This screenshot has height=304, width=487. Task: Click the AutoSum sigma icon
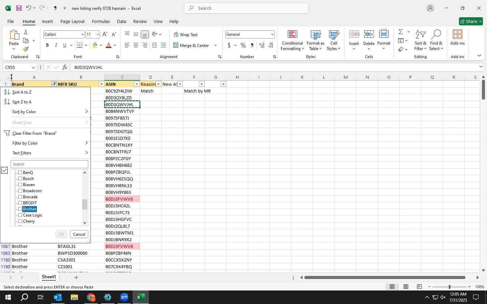tap(401, 32)
